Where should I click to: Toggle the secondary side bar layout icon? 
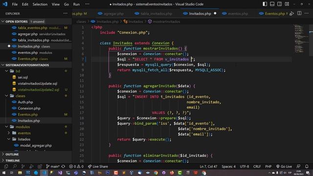click(279, 4)
